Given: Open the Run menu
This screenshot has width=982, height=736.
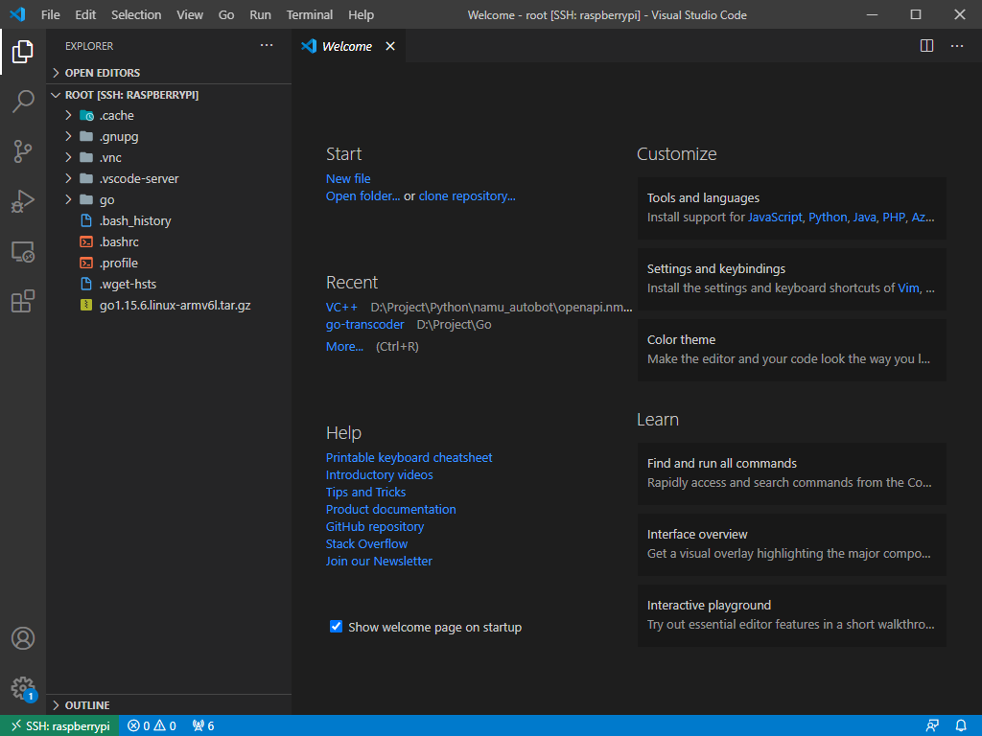Looking at the screenshot, I should pos(260,14).
